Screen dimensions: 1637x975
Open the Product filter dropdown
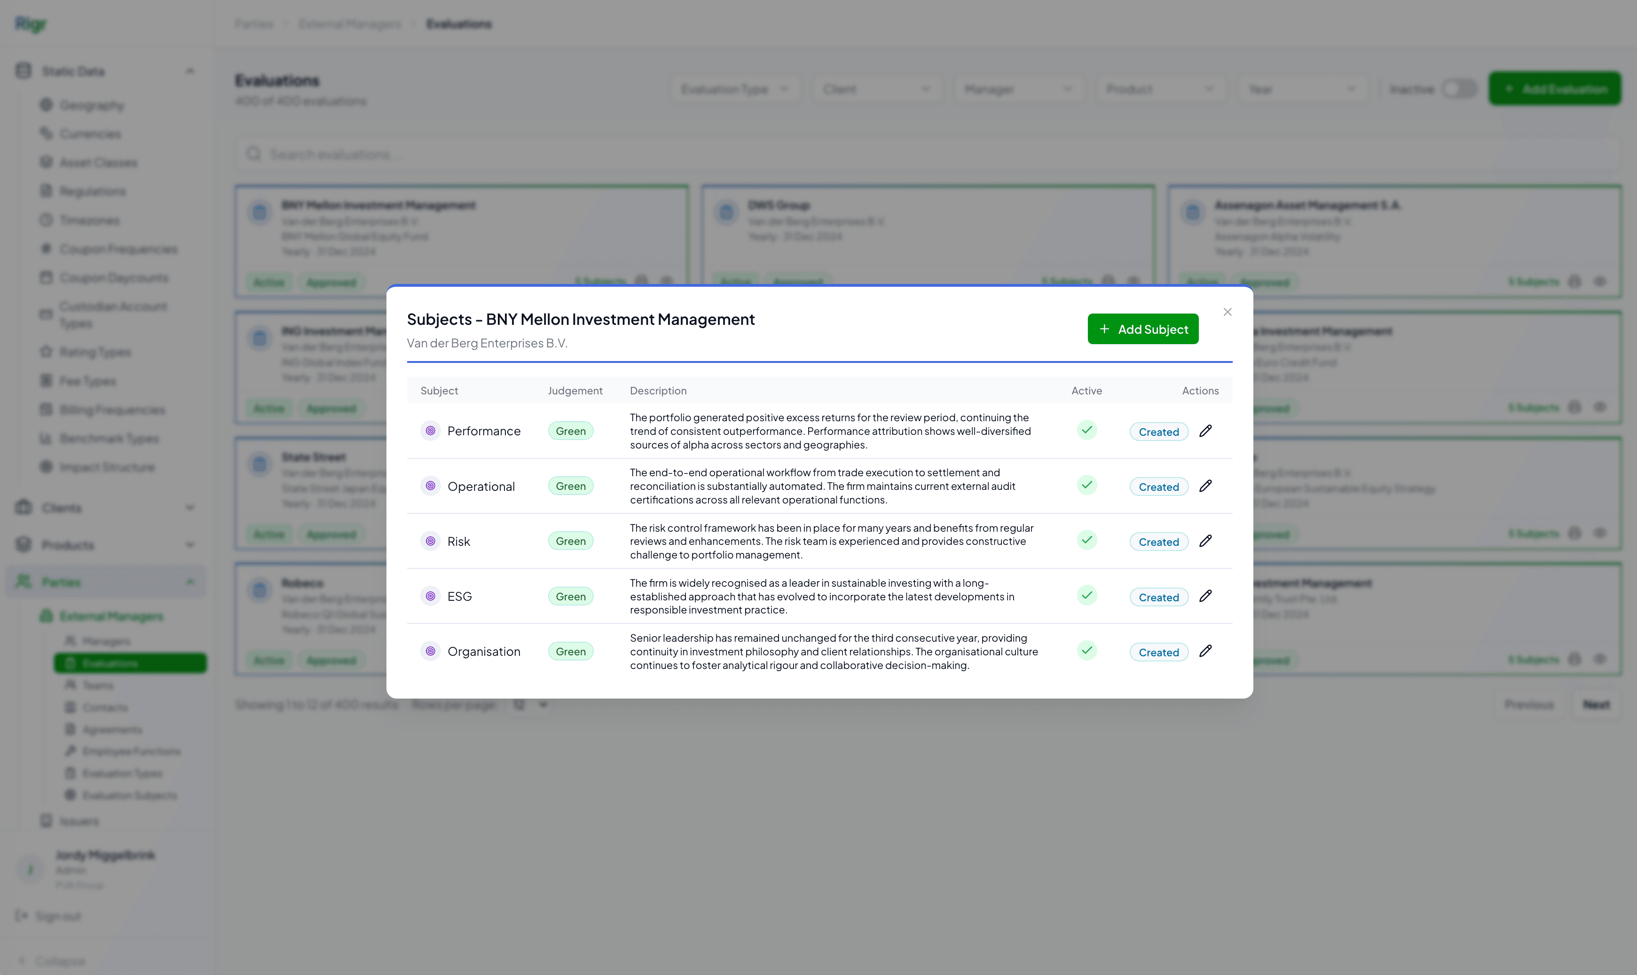click(x=1161, y=89)
